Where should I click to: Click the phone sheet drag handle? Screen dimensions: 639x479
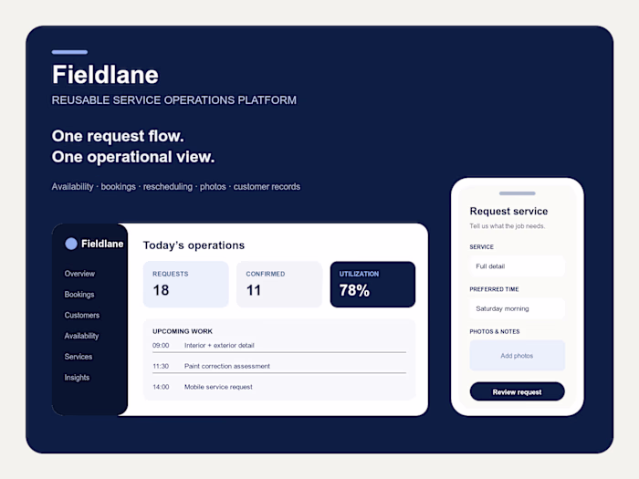[x=518, y=193]
